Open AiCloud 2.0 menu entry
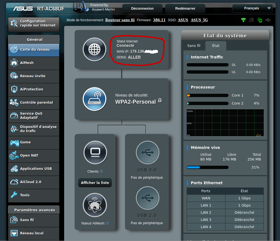The width and height of the screenshot is (280, 241). (34, 182)
